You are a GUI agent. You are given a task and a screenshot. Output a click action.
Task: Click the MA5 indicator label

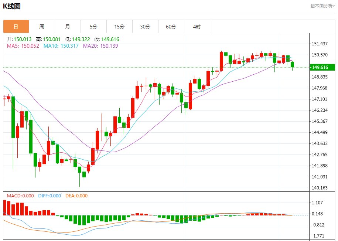pos(23,46)
